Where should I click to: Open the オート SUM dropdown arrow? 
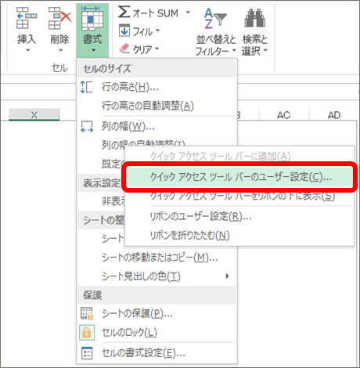point(188,13)
